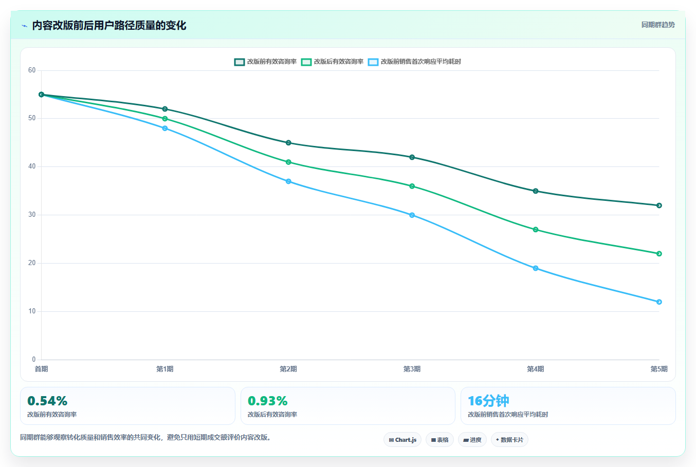Viewport: 696px width, 467px height.
Task: Select the light green 第1期 point at 50
Action: click(x=164, y=119)
